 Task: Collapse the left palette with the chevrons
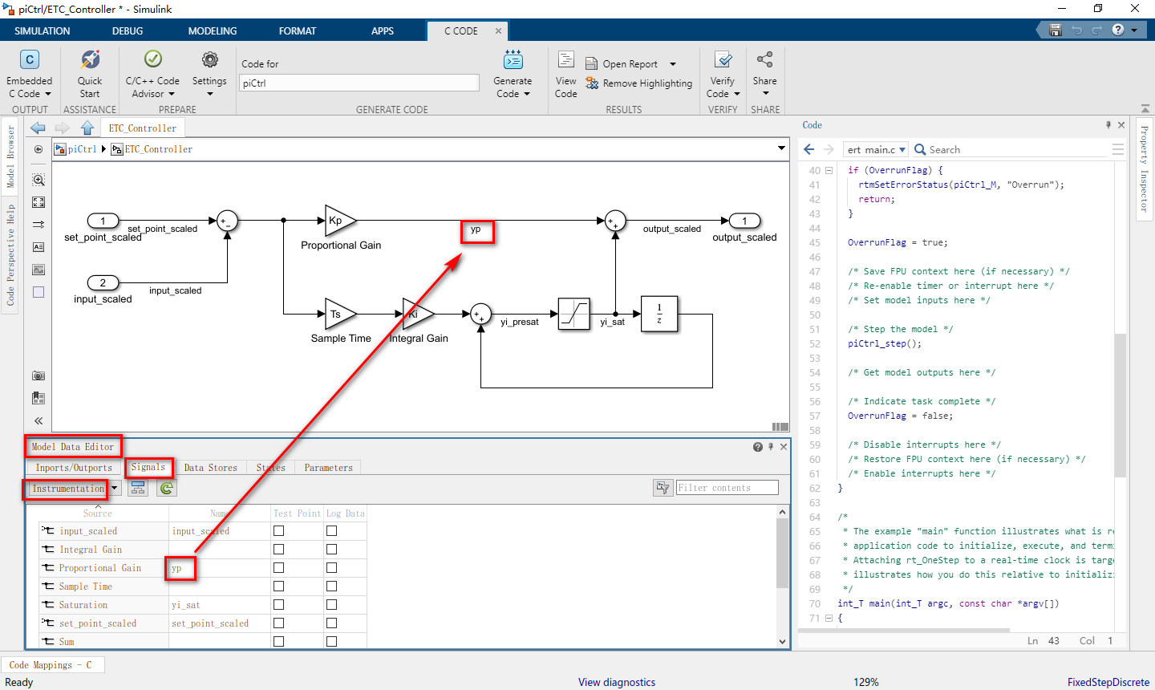tap(38, 420)
